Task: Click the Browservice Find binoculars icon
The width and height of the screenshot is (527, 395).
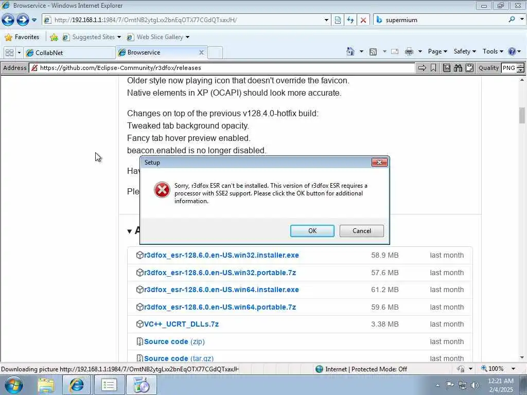Action: tap(458, 68)
